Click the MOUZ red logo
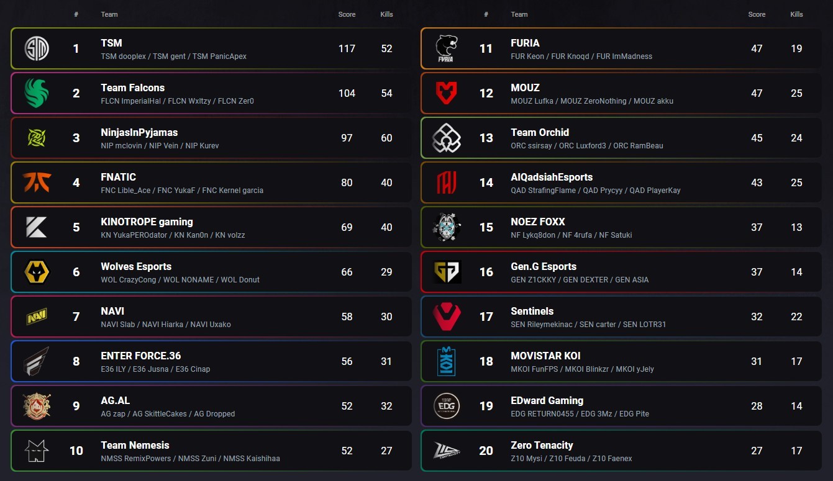Viewport: 833px width, 481px height. click(x=447, y=93)
